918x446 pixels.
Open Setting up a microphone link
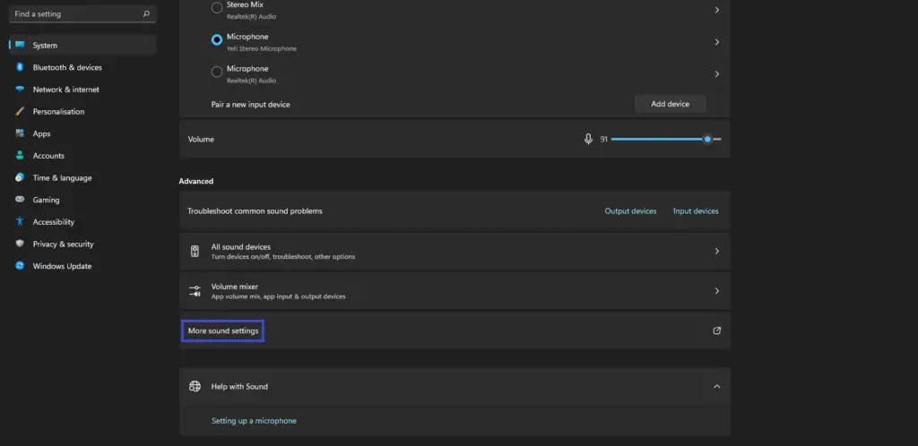[254, 421]
